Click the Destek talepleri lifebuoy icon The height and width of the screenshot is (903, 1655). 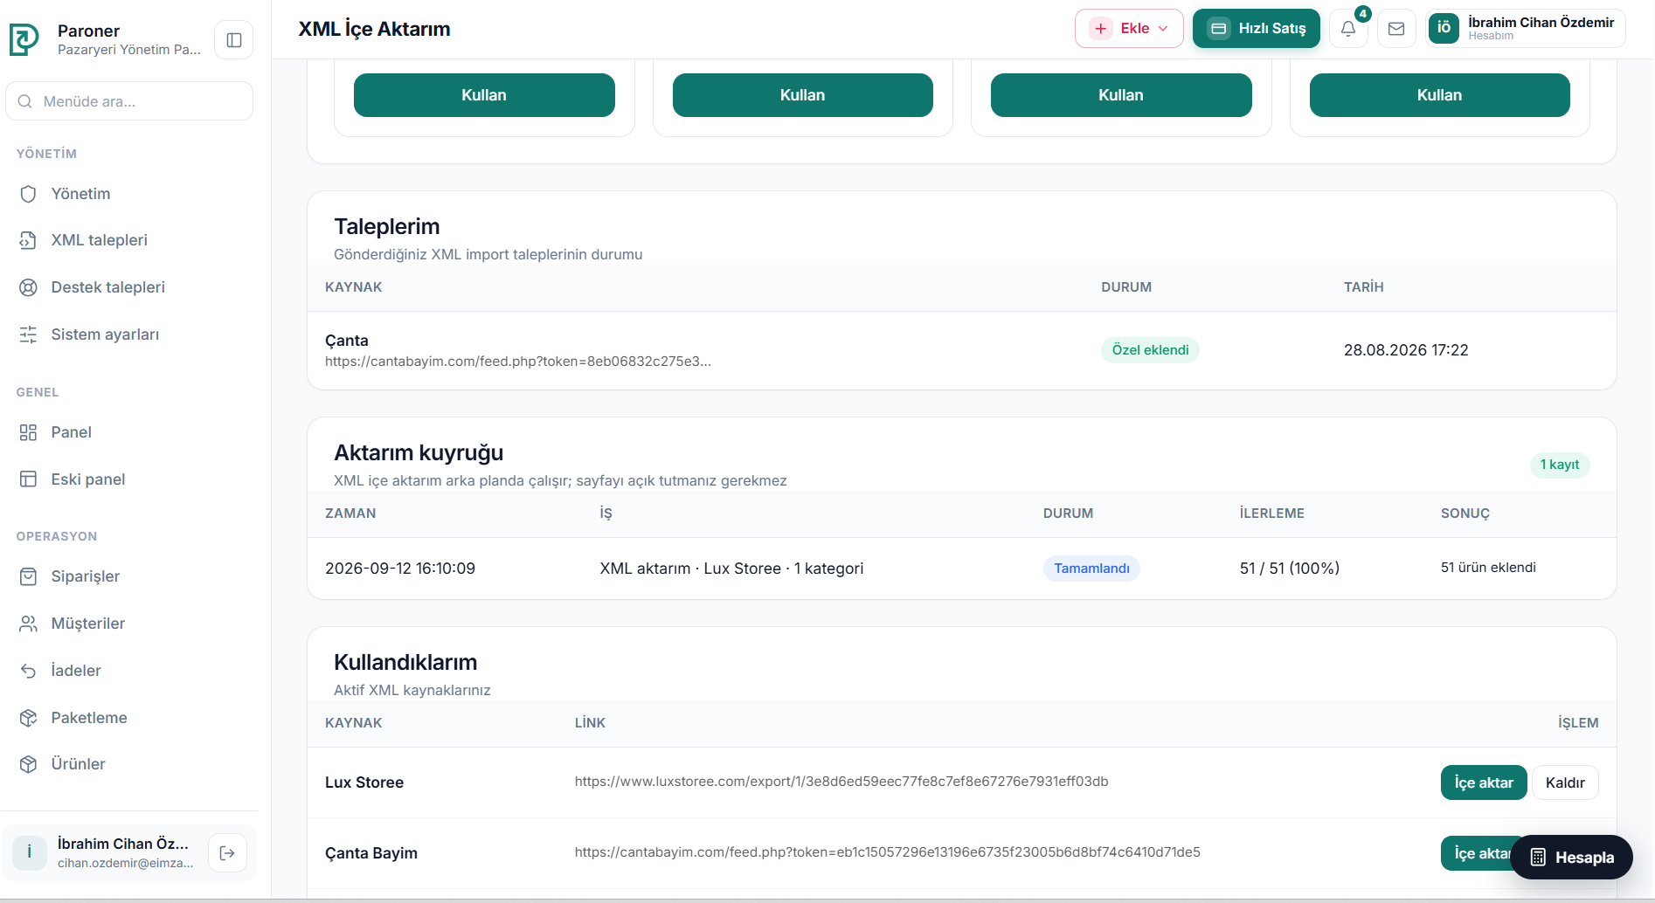29,287
